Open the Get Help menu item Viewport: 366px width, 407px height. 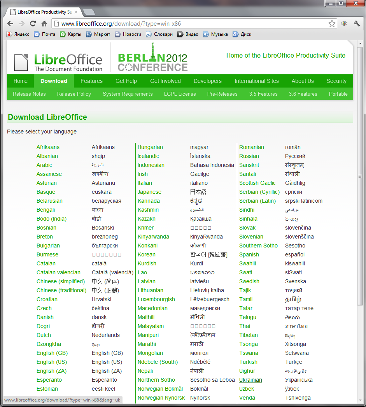[x=126, y=81]
